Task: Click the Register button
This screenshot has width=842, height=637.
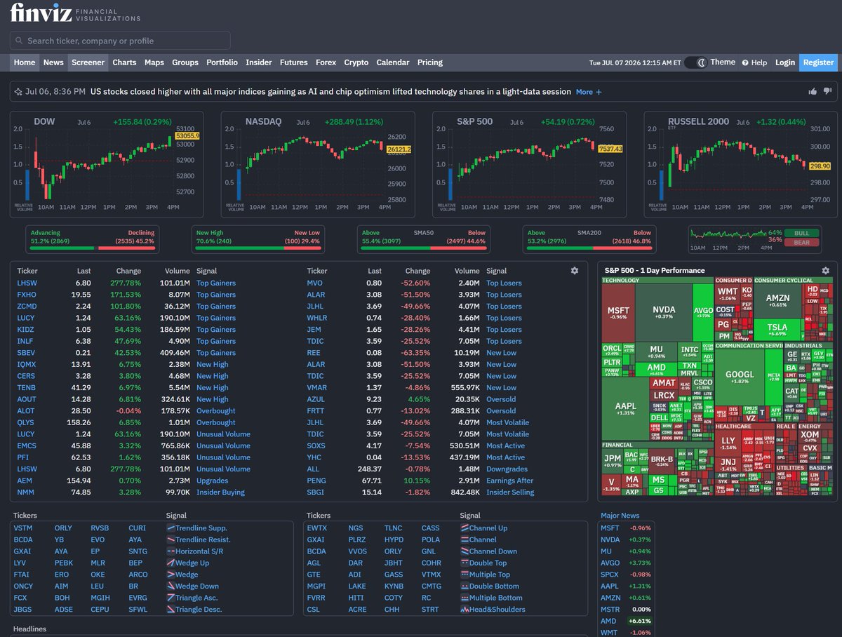Action: tap(818, 62)
